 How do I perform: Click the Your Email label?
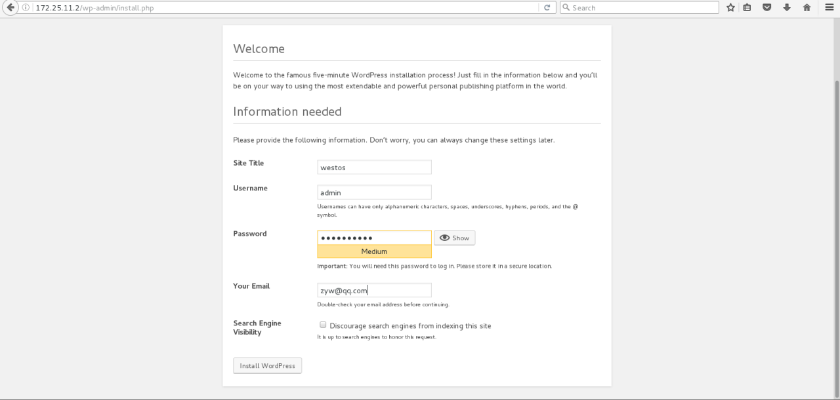click(x=251, y=286)
